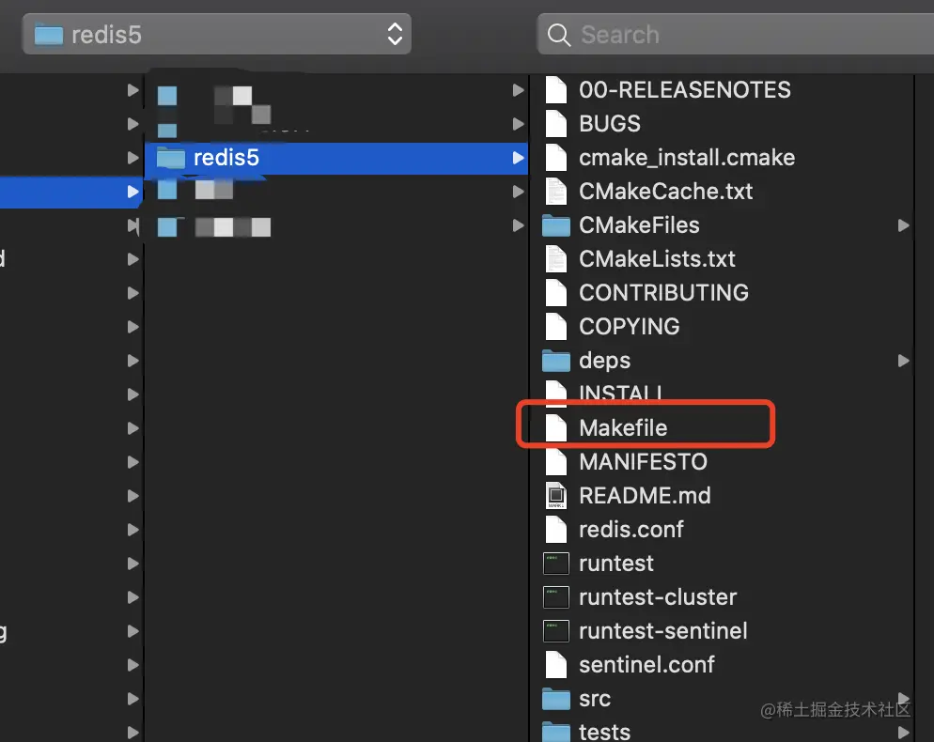This screenshot has height=742, width=934.
Task: Click the cmake_install.cmake document icon
Action: click(556, 158)
